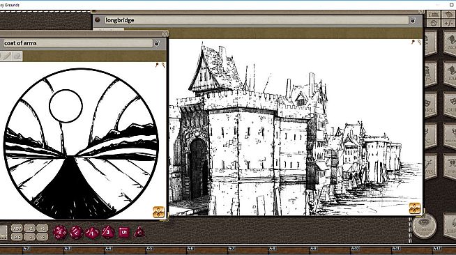This screenshot has height=255, width=456.
Task: Open the +/- modifiers icon in sidebar
Action: 448,23
